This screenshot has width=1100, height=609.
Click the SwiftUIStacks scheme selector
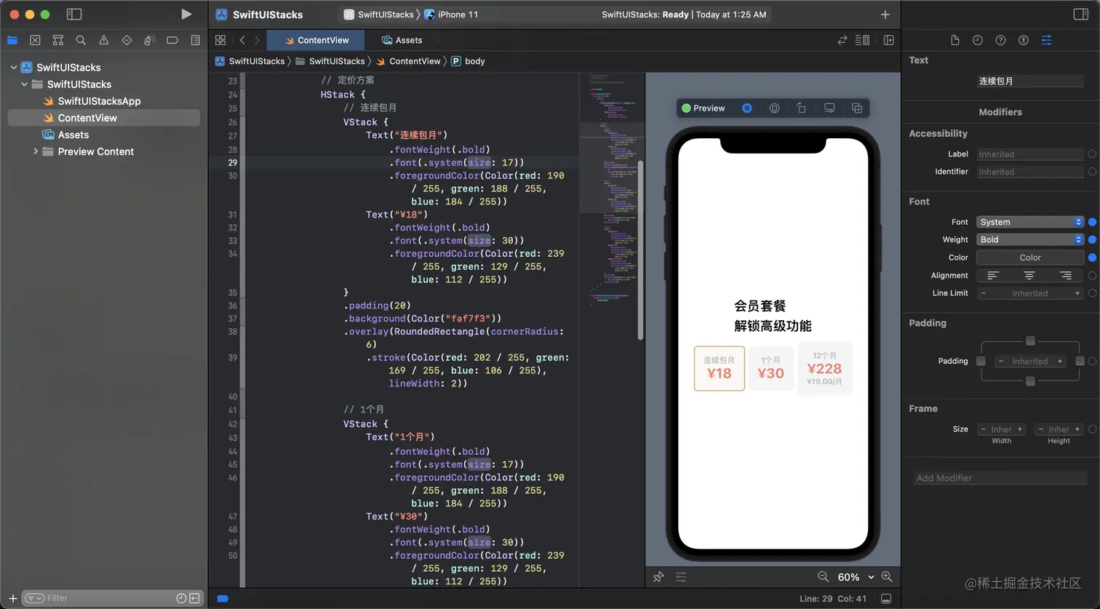point(378,15)
